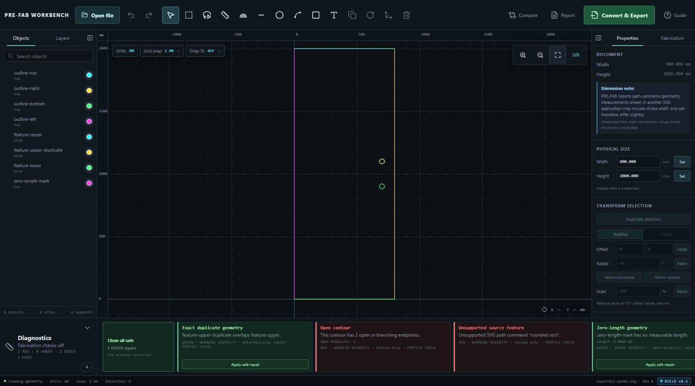The height and width of the screenshot is (386, 695).
Task: Activate the lasso select tool
Action: [x=207, y=15]
